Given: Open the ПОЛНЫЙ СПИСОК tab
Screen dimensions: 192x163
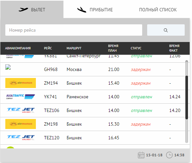Looking at the screenshot, I should click(158, 10).
